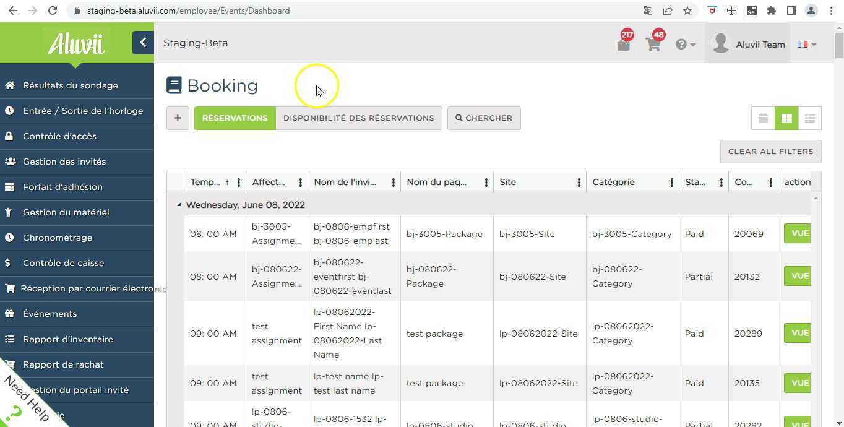The image size is (844, 427).
Task: Select the RÉSERVATIONS tab
Action: (x=235, y=118)
